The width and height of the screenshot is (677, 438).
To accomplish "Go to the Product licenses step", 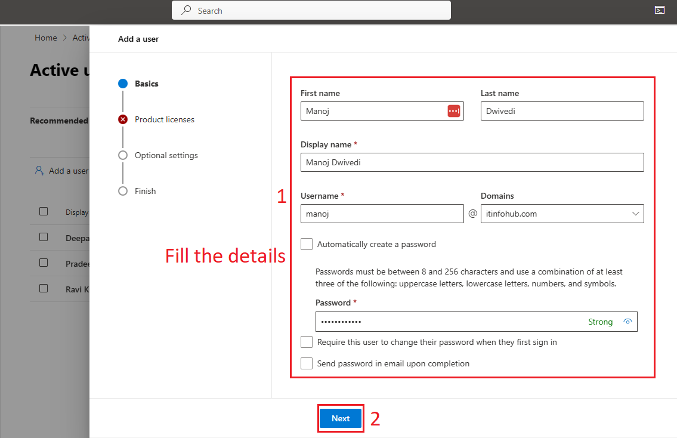I will pyautogui.click(x=165, y=120).
